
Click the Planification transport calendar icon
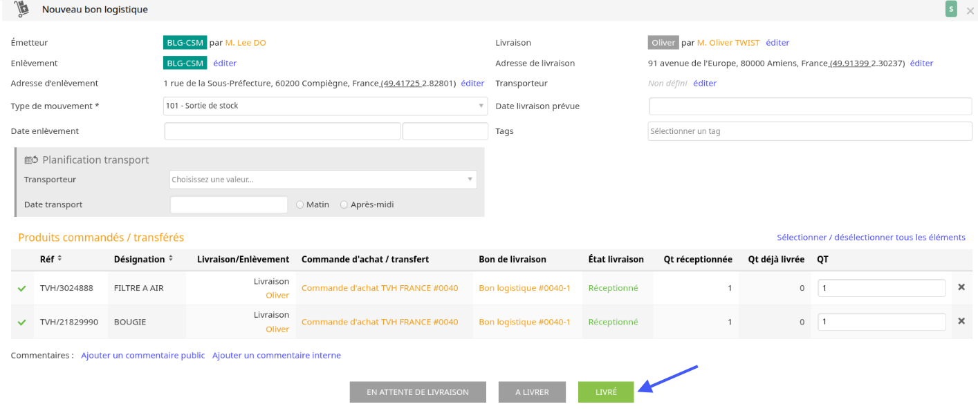31,160
